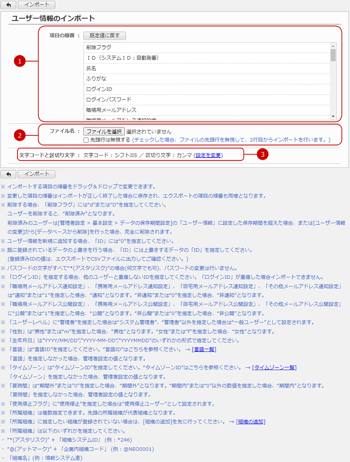350x462 pixels.
Task: Click the 選択されていません file status text
Action: click(149, 131)
